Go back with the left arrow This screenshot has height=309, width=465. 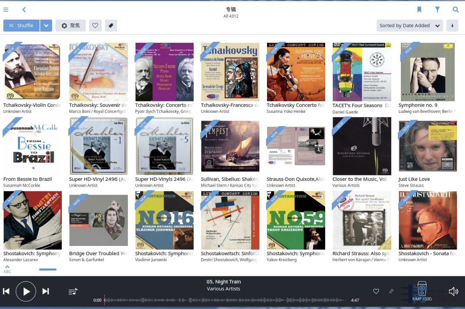[24, 10]
